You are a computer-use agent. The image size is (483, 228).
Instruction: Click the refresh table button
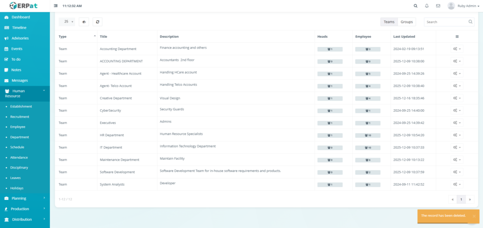point(97,22)
